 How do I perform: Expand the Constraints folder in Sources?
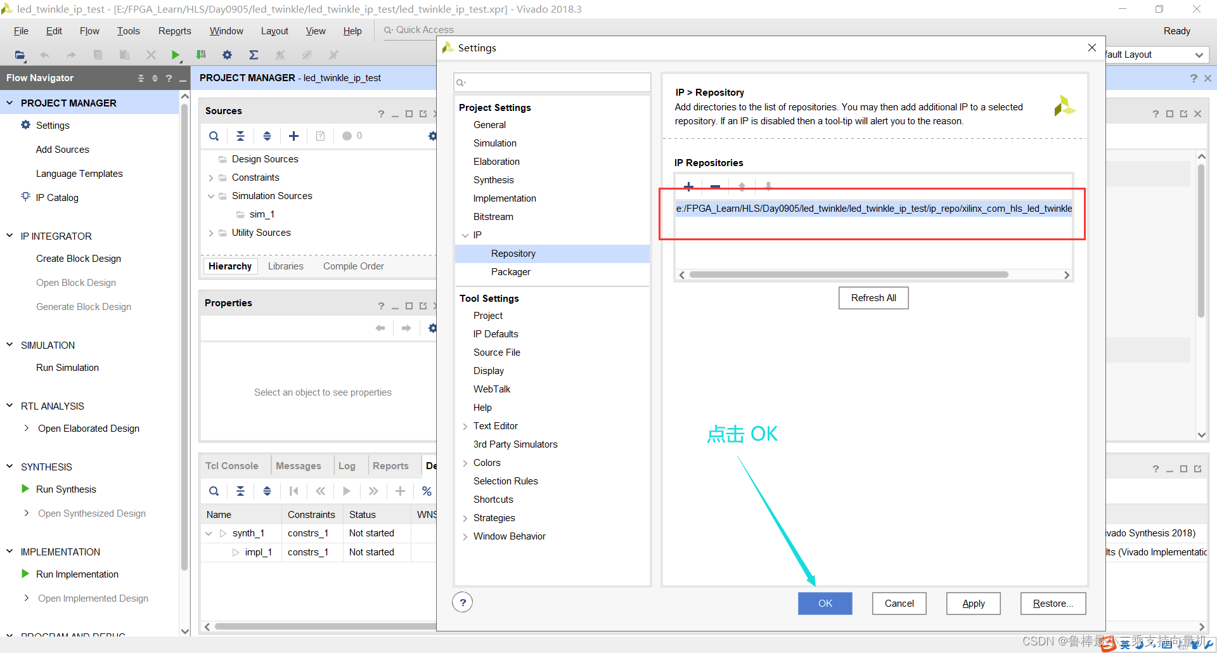[x=210, y=178]
